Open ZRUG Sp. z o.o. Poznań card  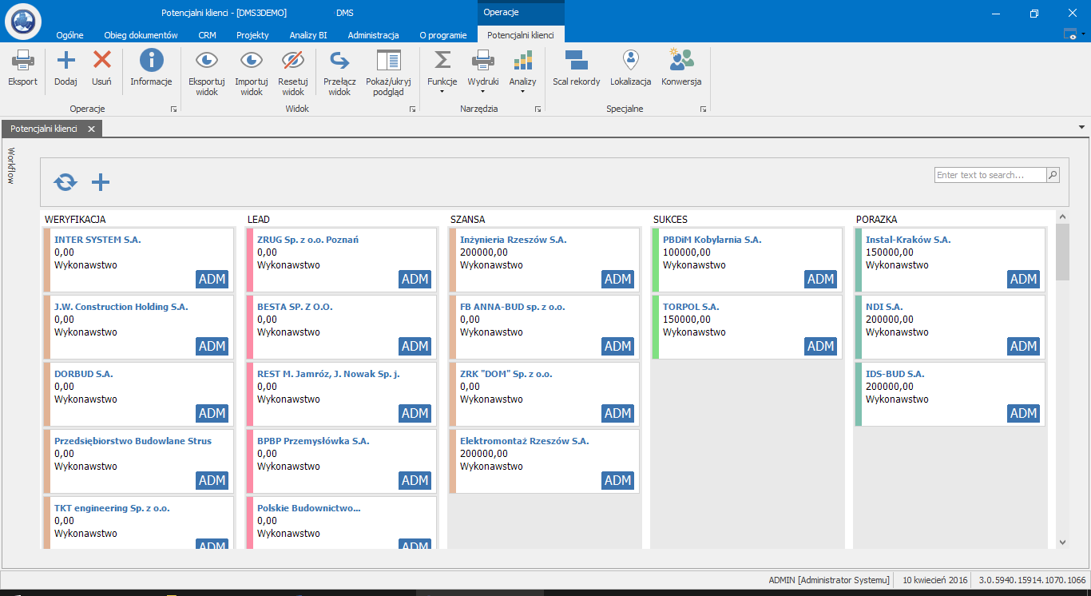tap(341, 260)
